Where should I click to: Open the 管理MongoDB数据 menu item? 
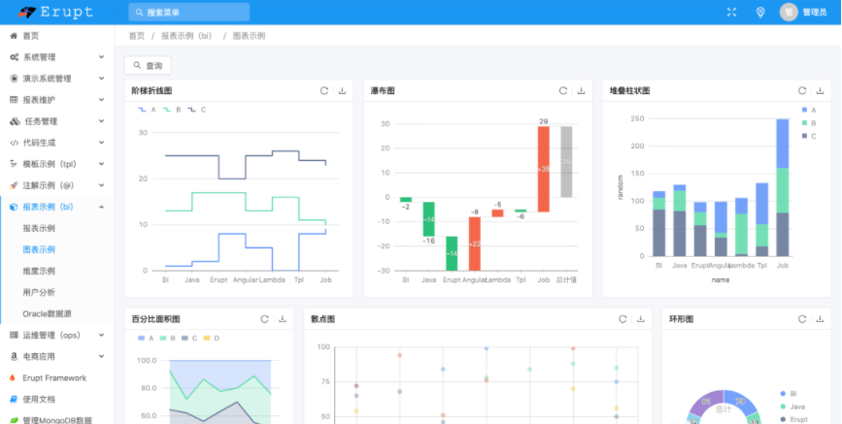pyautogui.click(x=57, y=420)
